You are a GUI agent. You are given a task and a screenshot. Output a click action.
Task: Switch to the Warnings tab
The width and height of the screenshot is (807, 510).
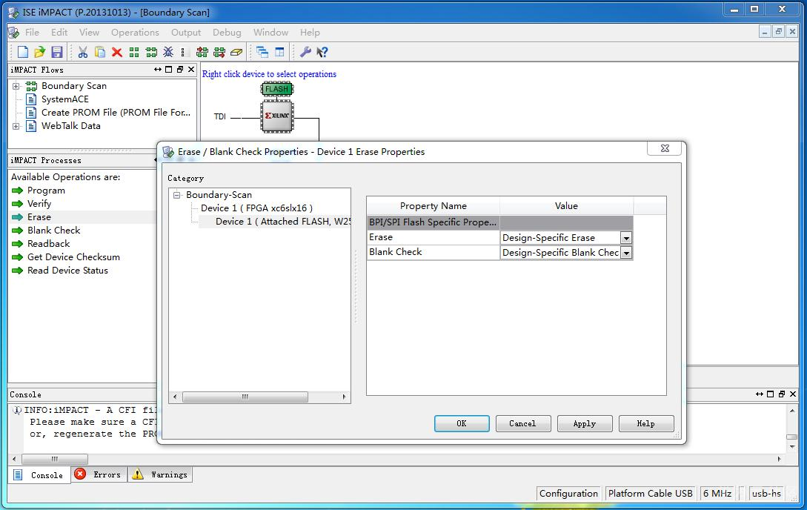(160, 474)
